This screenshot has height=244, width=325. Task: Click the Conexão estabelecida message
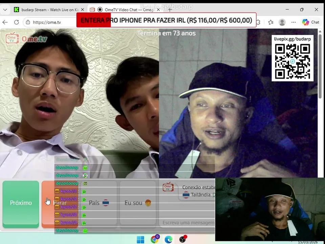pyautogui.click(x=199, y=187)
